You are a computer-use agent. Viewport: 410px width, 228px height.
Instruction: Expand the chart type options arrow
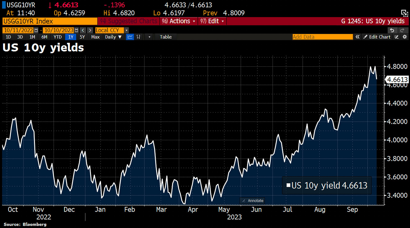(x=150, y=37)
